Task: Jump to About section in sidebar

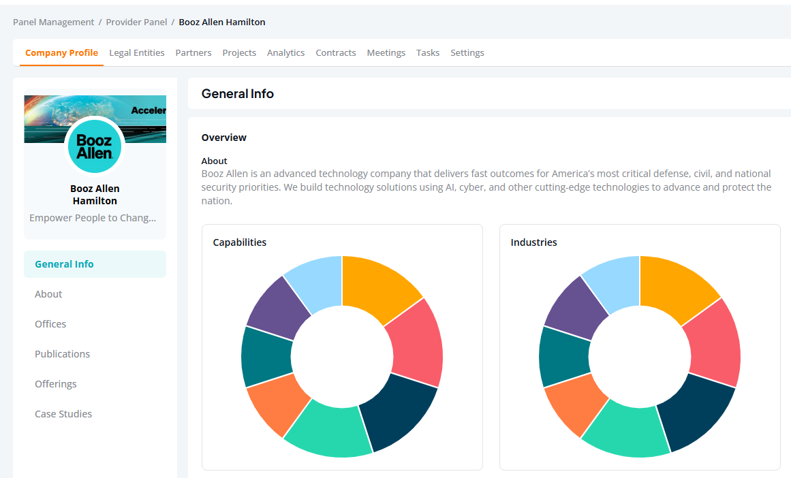Action: click(48, 294)
